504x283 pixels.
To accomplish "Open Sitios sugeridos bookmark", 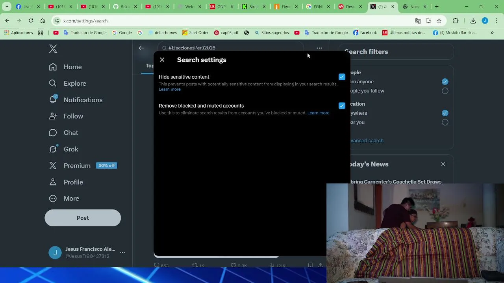I will point(272,33).
